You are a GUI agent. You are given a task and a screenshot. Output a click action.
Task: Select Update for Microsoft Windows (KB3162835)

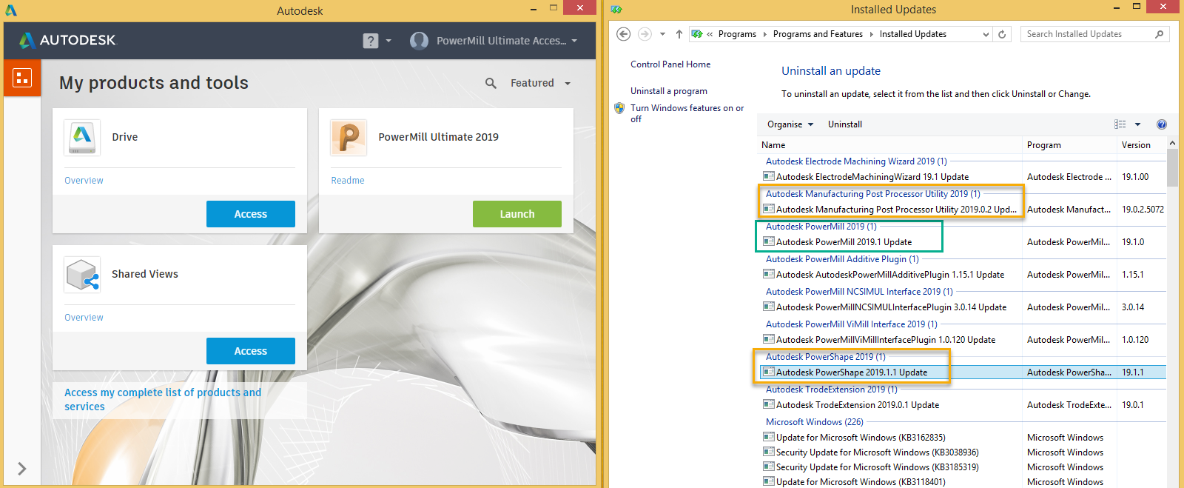tap(861, 438)
